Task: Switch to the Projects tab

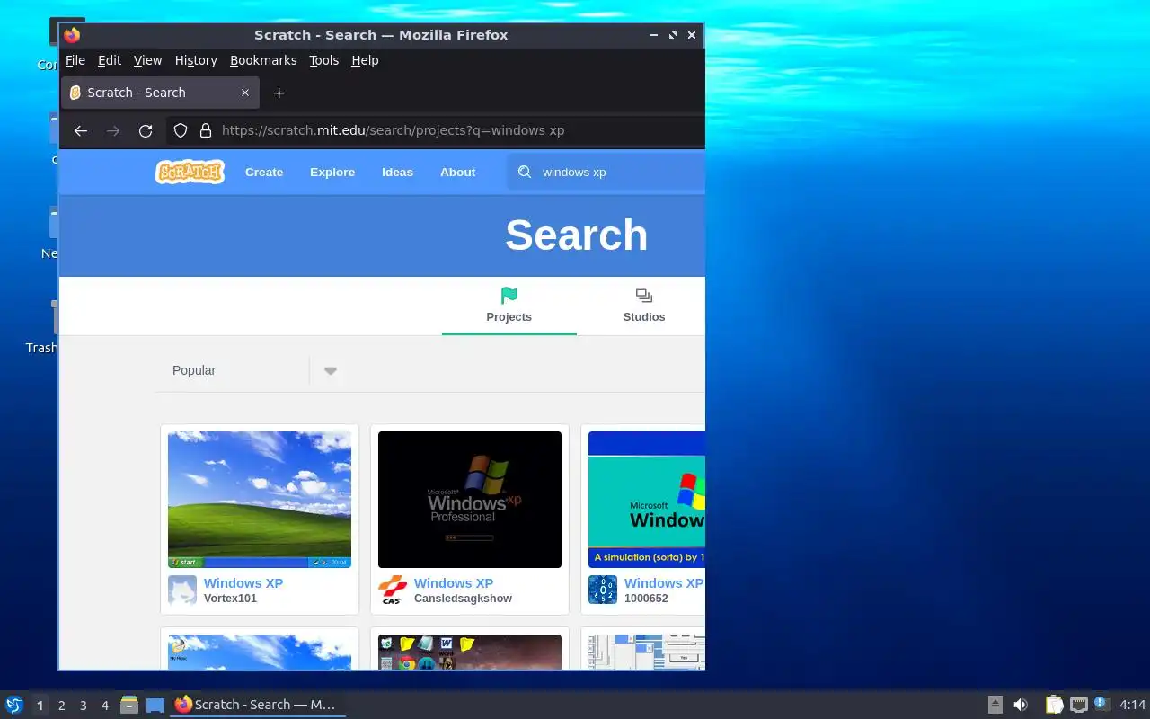Action: pyautogui.click(x=509, y=306)
